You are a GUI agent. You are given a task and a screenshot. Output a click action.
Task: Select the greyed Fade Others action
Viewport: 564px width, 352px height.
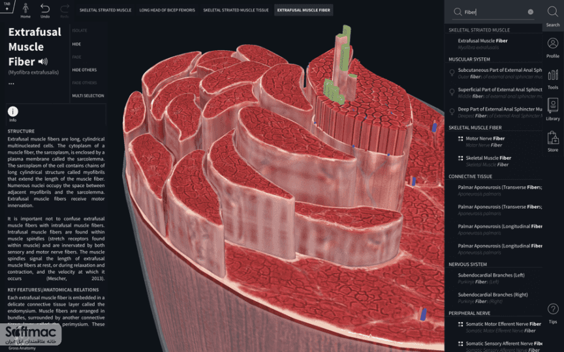tap(84, 83)
